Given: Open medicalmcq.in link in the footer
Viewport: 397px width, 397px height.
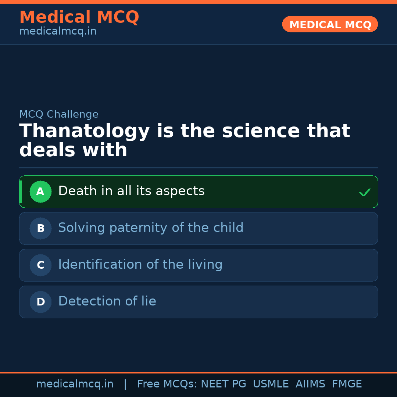Looking at the screenshot, I should (75, 384).
